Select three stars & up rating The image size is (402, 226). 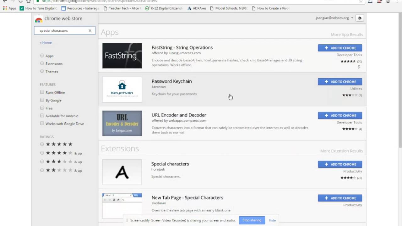tap(42, 162)
